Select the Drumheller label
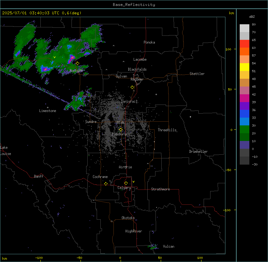 pyautogui.click(x=198, y=152)
